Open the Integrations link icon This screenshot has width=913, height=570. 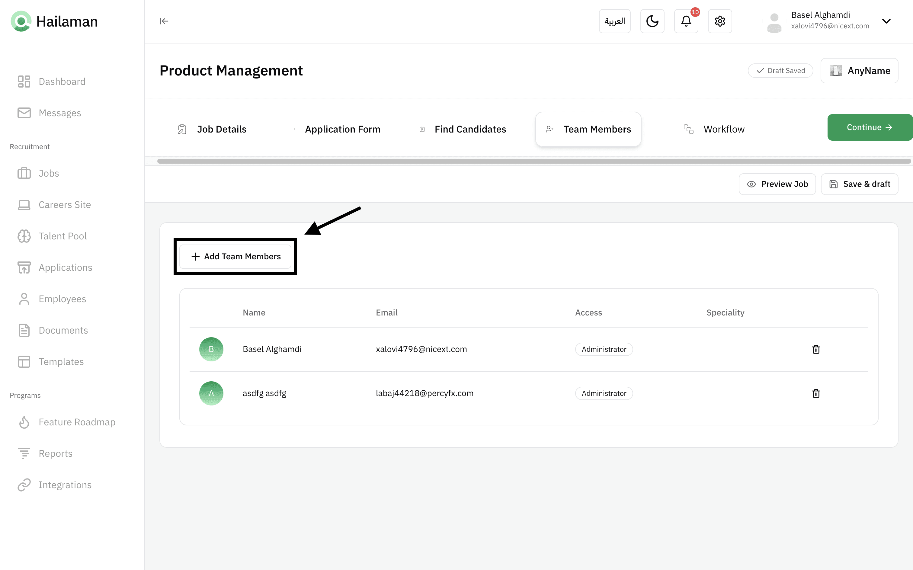[24, 485]
